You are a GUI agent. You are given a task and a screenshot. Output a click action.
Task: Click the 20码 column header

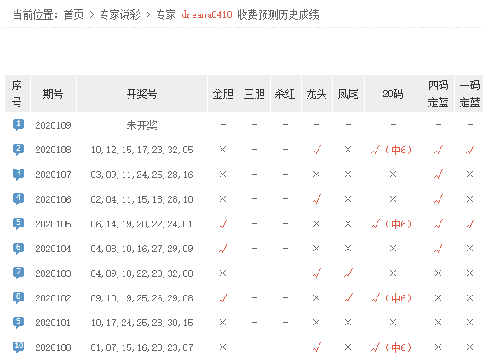coord(393,94)
